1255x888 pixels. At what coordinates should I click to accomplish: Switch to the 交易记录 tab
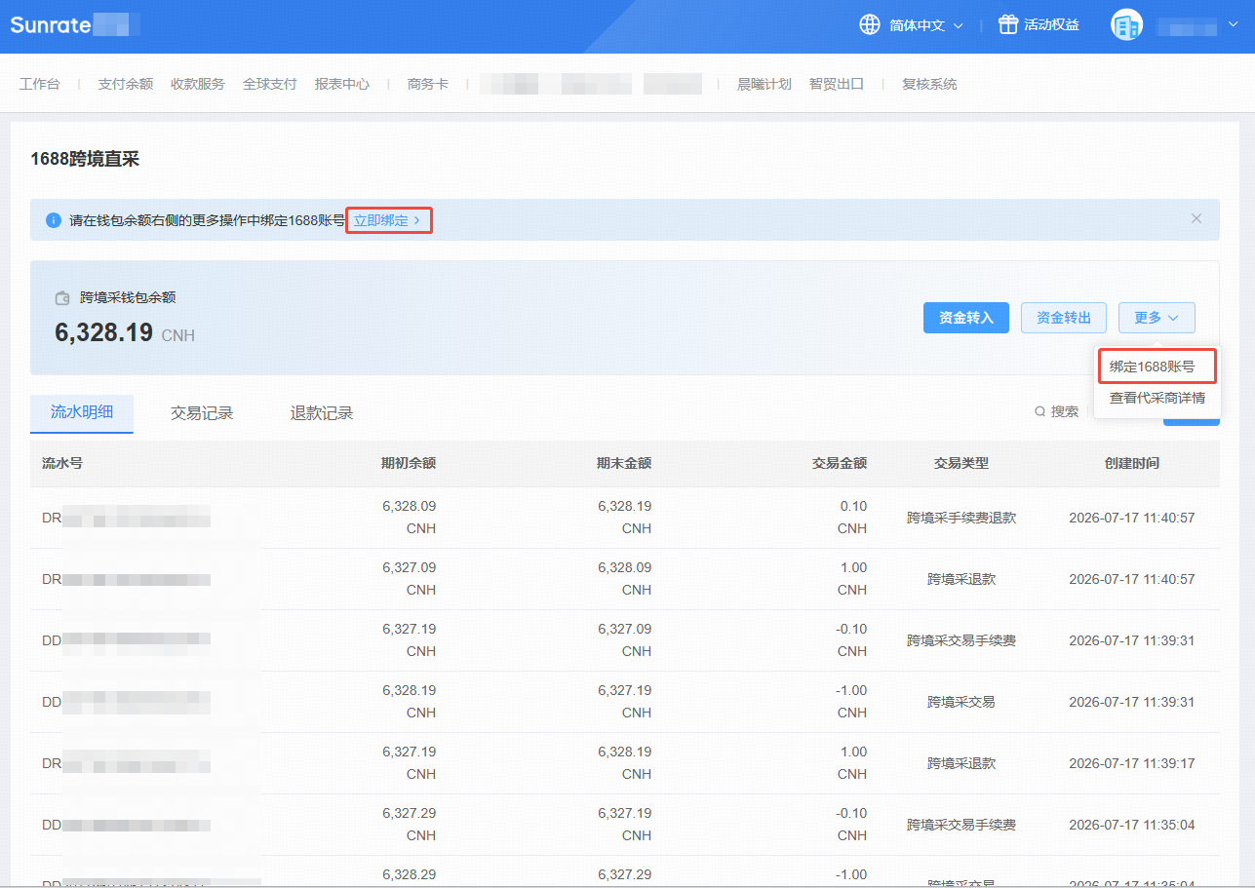[202, 413]
